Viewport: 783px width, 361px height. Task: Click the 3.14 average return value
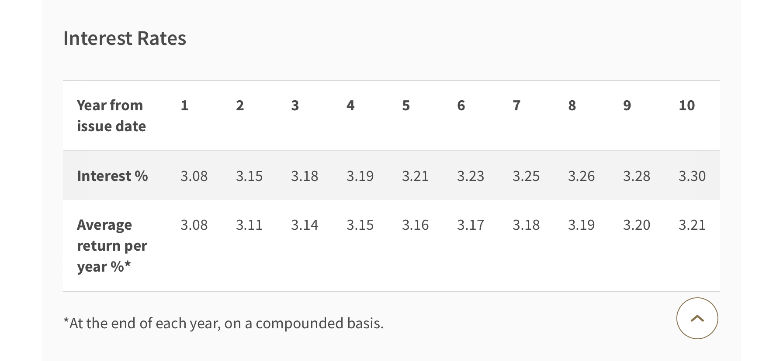tap(305, 225)
